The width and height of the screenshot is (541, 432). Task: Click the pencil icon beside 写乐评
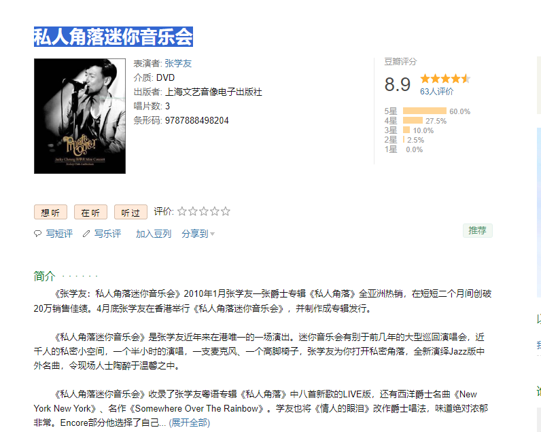(86, 234)
